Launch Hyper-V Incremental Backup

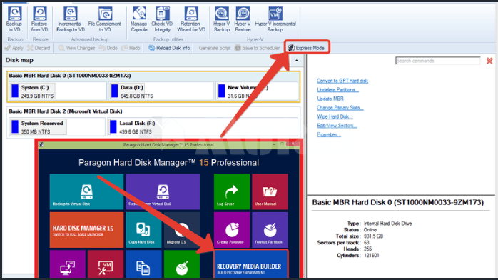click(x=275, y=20)
